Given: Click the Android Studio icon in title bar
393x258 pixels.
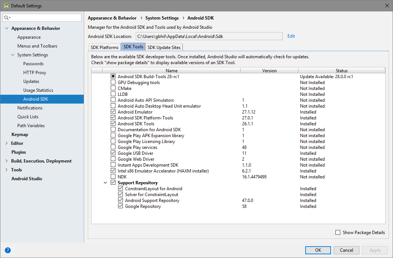Looking at the screenshot, I should 6,6.
